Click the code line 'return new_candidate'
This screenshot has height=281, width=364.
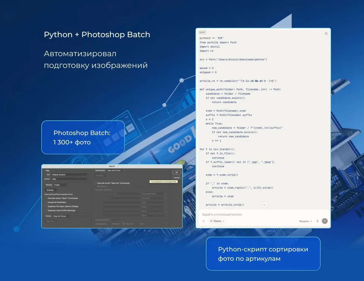click(233, 136)
